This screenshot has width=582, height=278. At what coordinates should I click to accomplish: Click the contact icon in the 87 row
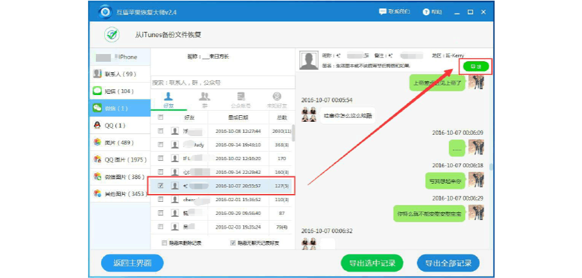pos(175,213)
